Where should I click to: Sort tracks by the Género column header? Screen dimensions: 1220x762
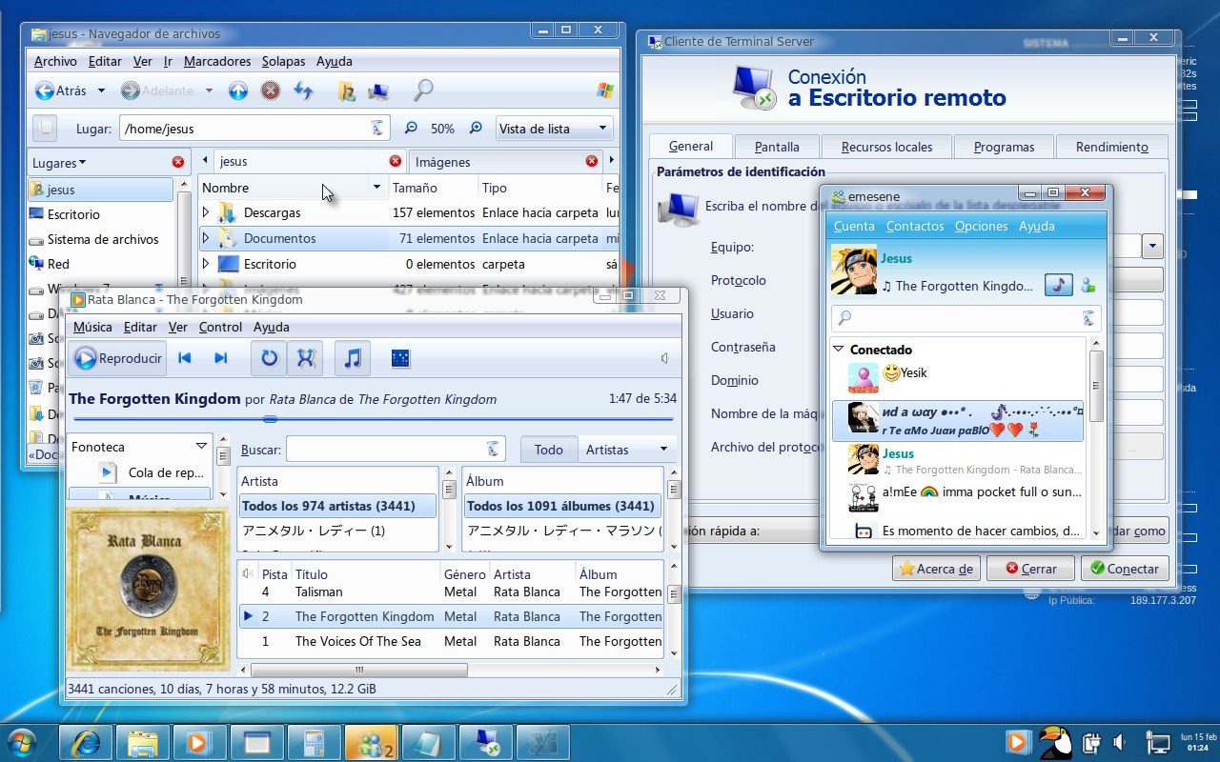[464, 574]
